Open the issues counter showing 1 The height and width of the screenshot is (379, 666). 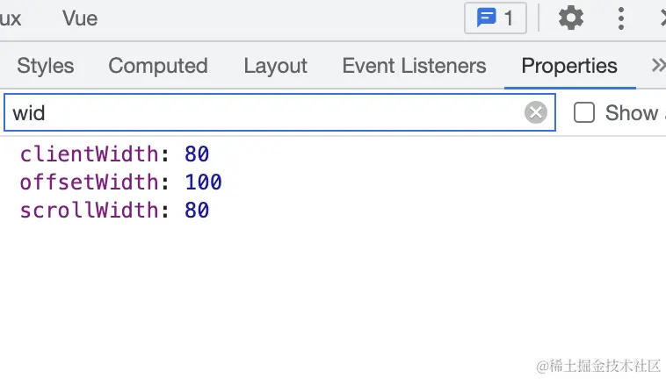click(496, 18)
